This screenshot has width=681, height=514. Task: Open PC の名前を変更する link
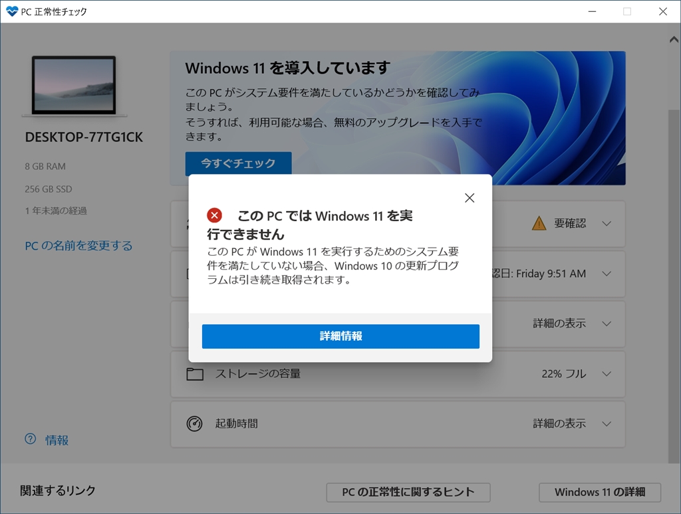click(x=78, y=246)
